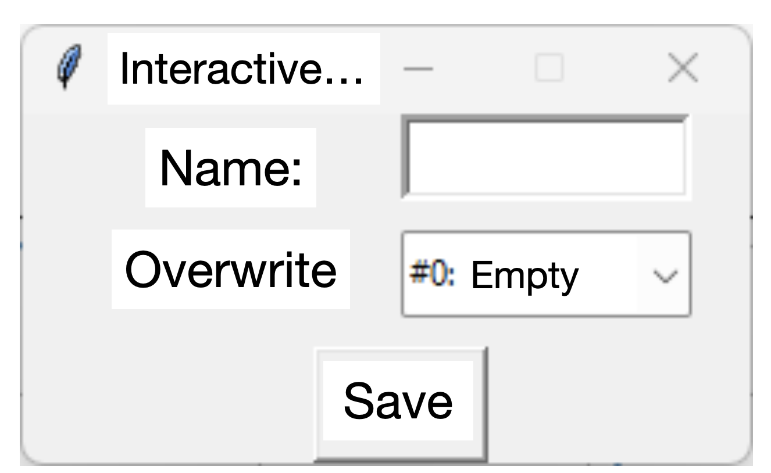Click the "Name:" label
Screen dimensions: 771x473
click(x=231, y=167)
